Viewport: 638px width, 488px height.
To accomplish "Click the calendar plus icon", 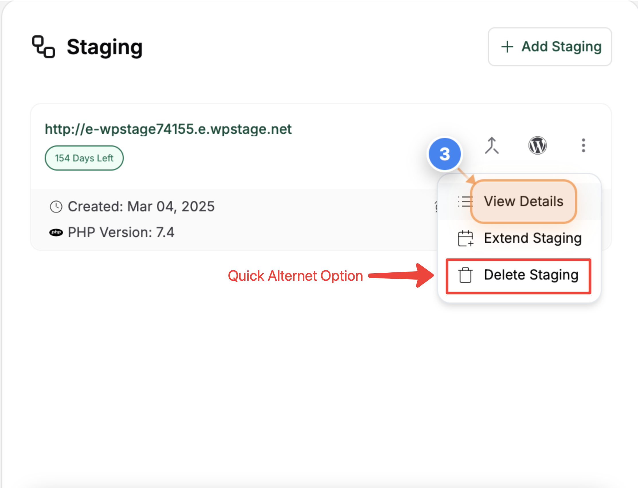I will click(465, 239).
